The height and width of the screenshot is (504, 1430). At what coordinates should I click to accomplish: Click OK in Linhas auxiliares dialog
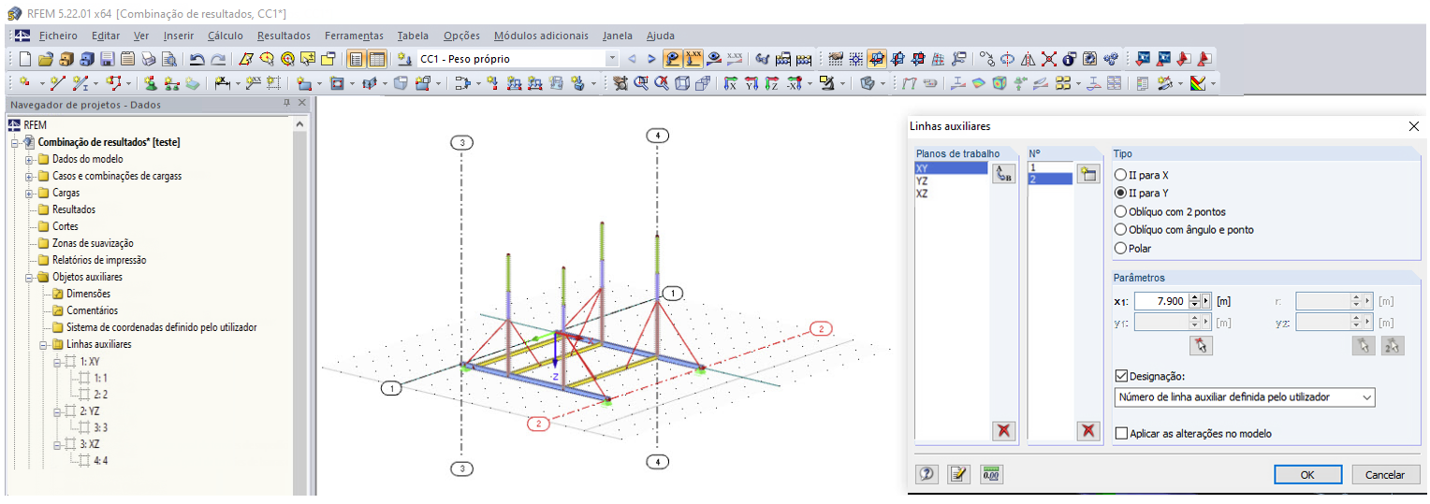tap(1307, 474)
